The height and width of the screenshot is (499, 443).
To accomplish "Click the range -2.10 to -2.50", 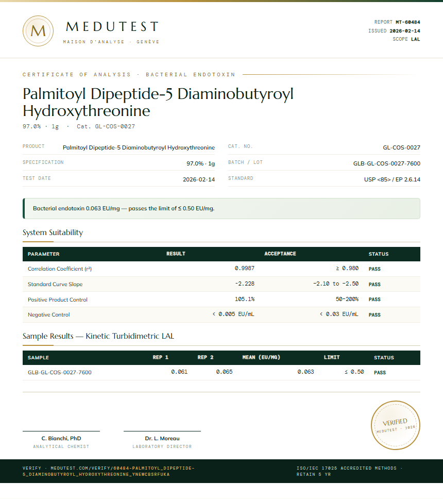I will coord(336,284).
